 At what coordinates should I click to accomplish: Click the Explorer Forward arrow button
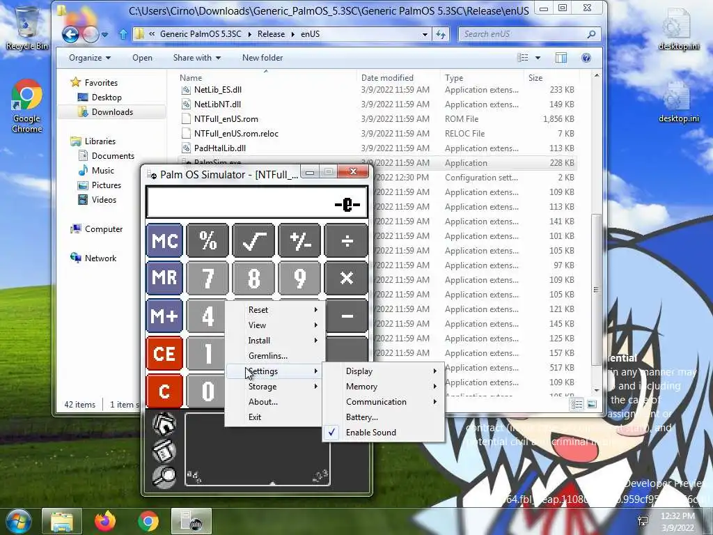[91, 35]
